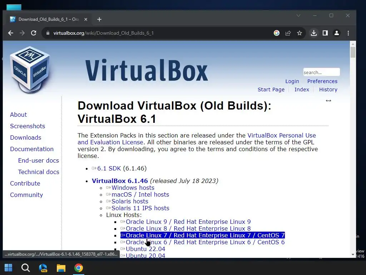Image resolution: width=366 pixels, height=275 pixels.
Task: Open VirtualBox Personal Use license link
Action: coord(282,135)
